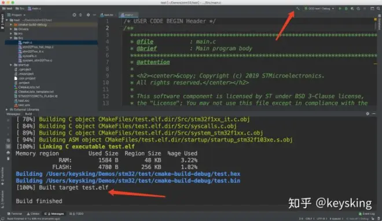This screenshot has height=221, width=382.
Task: Expand the startup folder
Action: point(11,65)
